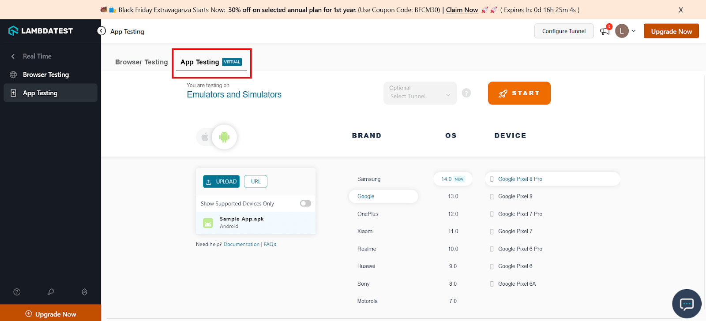706x321 pixels.
Task: Go back using the Real Time chevron
Action: 13,56
